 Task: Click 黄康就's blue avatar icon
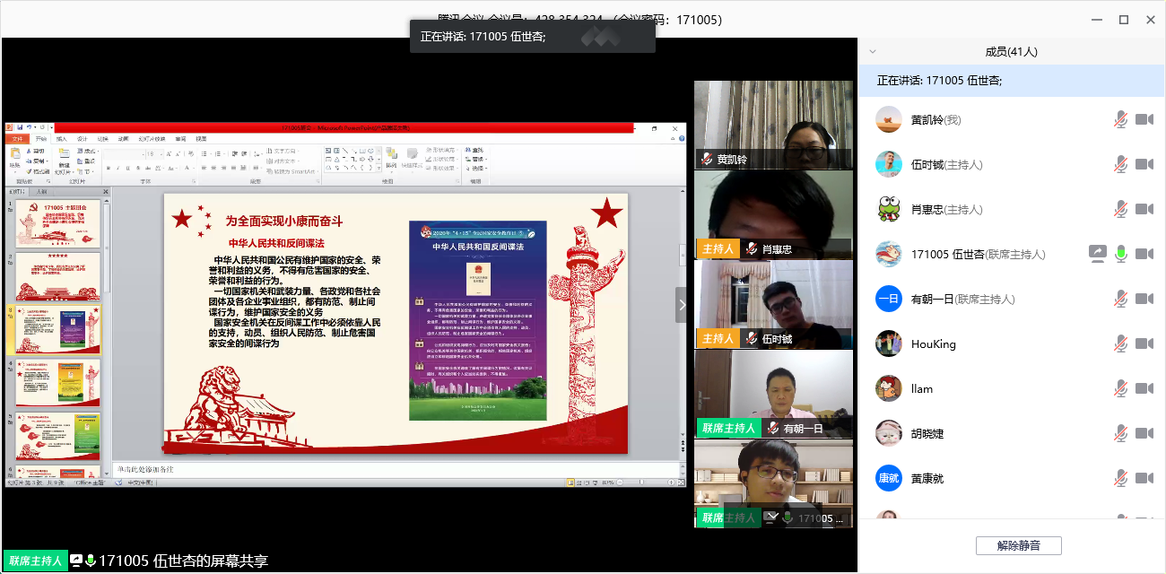[x=888, y=478]
